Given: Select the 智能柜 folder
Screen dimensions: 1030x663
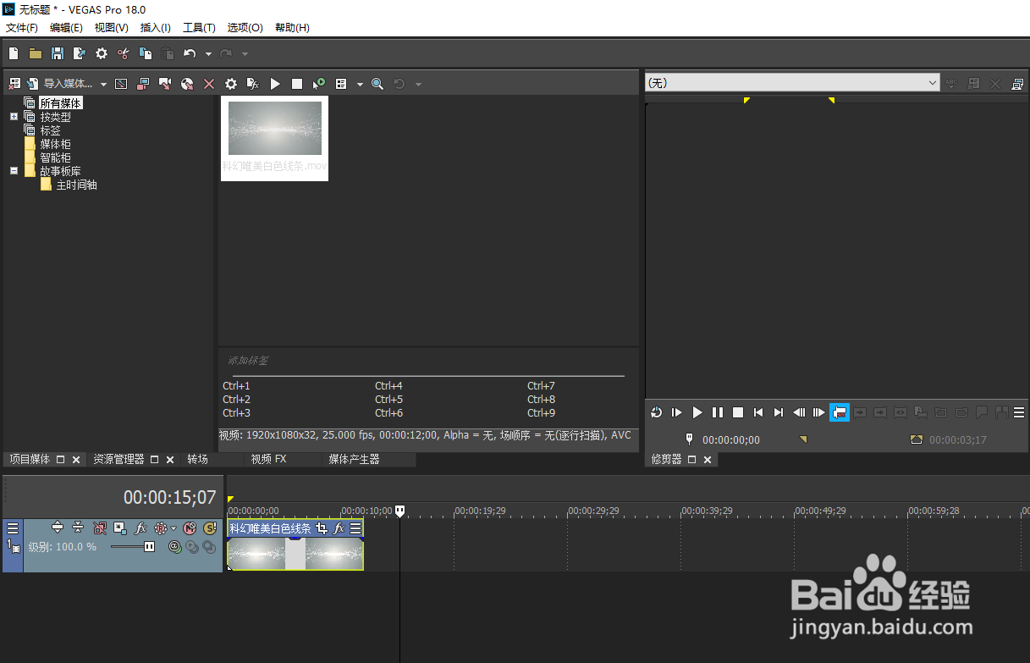Looking at the screenshot, I should [x=55, y=157].
